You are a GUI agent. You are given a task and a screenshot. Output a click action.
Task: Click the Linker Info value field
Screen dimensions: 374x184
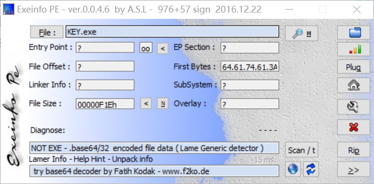[x=105, y=85]
